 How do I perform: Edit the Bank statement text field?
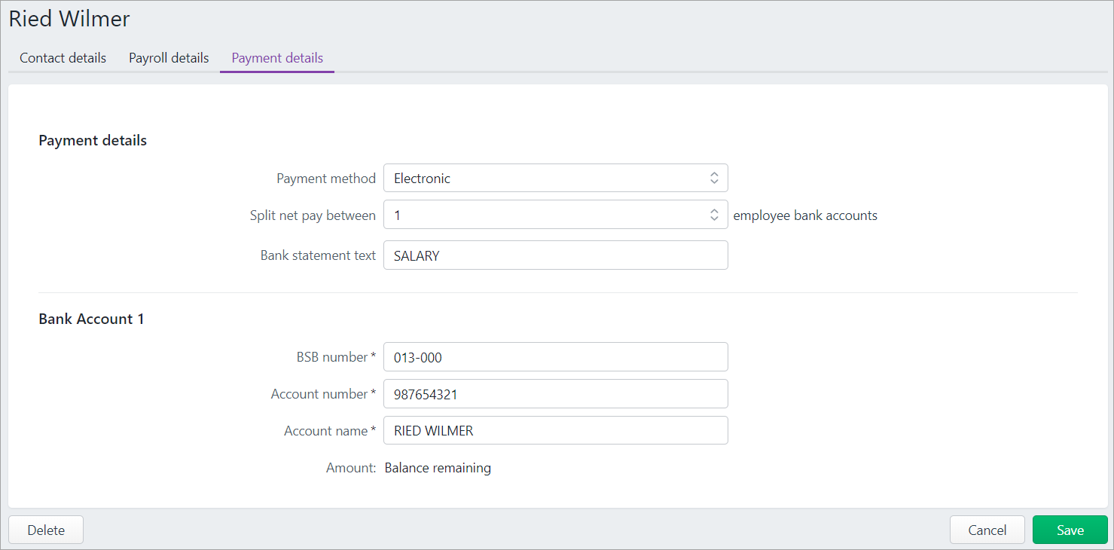[555, 255]
